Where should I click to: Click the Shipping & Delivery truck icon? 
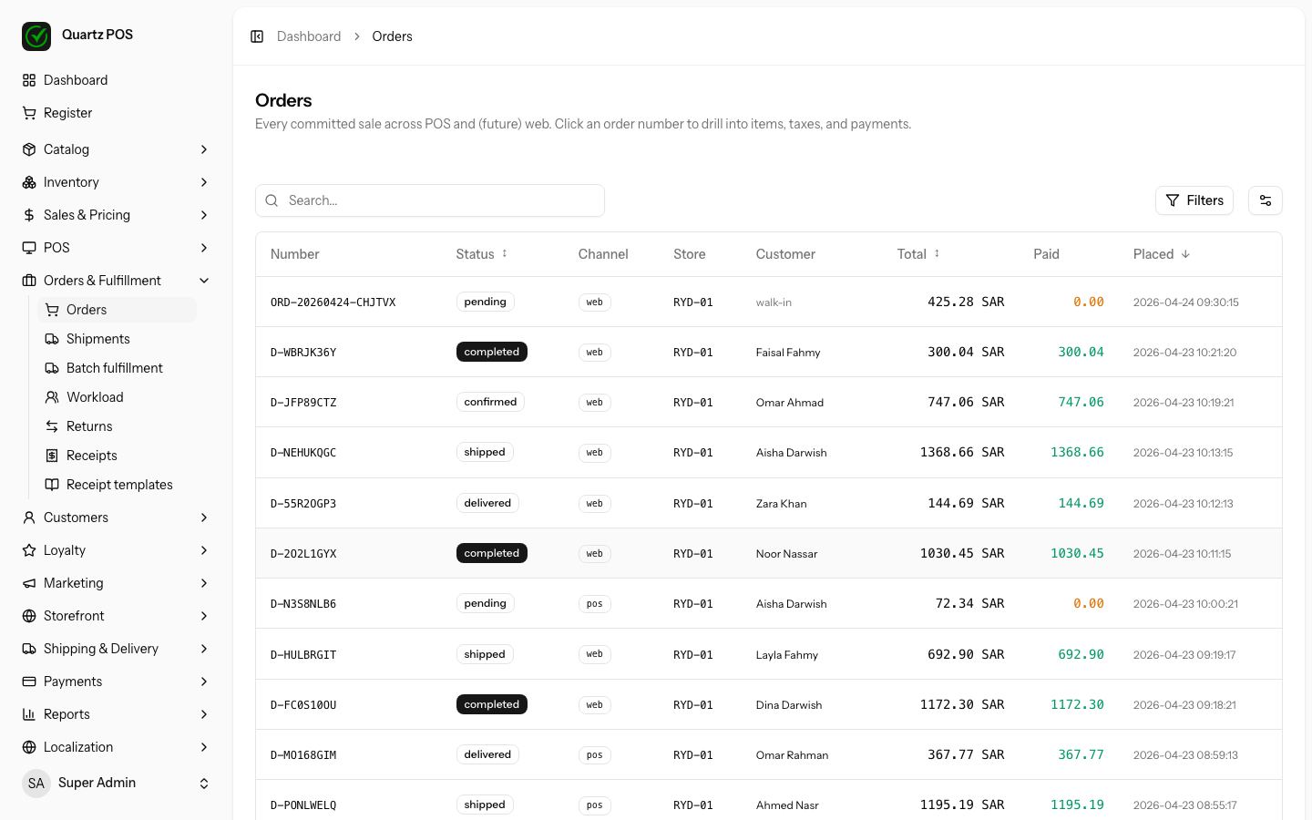[x=29, y=649]
